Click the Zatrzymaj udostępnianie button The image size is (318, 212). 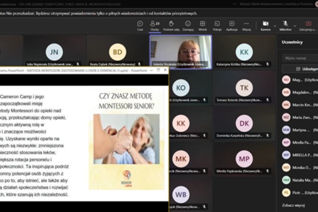point(308,26)
